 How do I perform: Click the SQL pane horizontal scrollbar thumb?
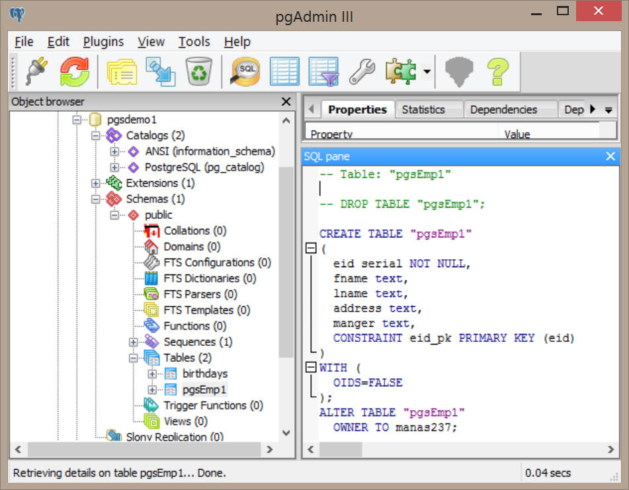tap(341, 450)
